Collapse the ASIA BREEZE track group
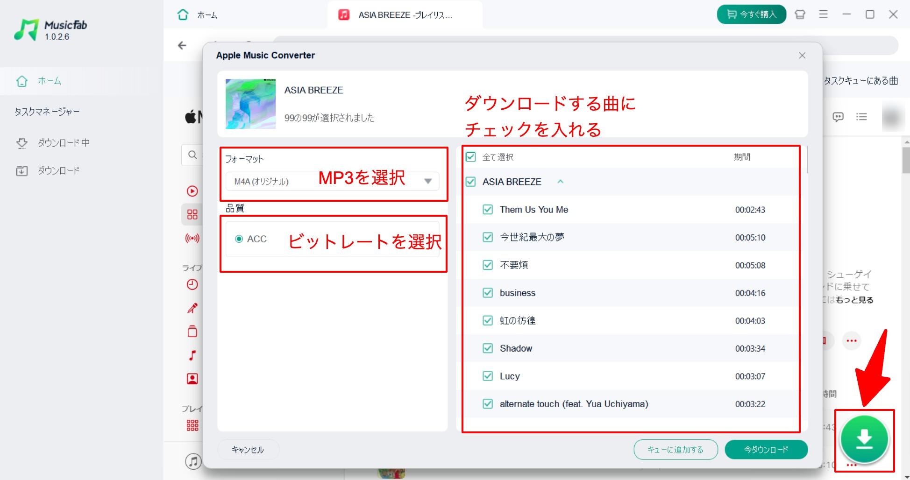910x480 pixels. (x=561, y=182)
